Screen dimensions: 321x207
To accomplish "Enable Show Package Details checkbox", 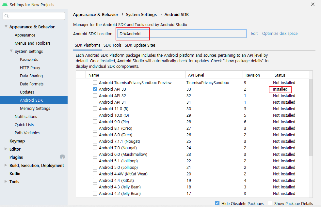I will point(270,203).
